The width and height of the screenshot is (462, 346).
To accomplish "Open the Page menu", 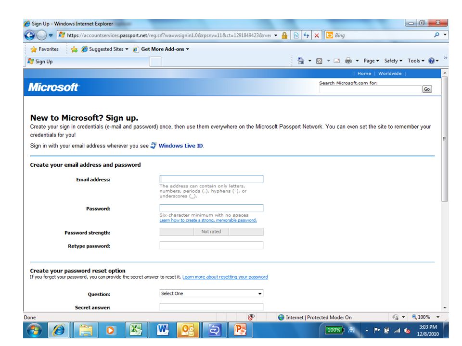I will pyautogui.click(x=371, y=61).
